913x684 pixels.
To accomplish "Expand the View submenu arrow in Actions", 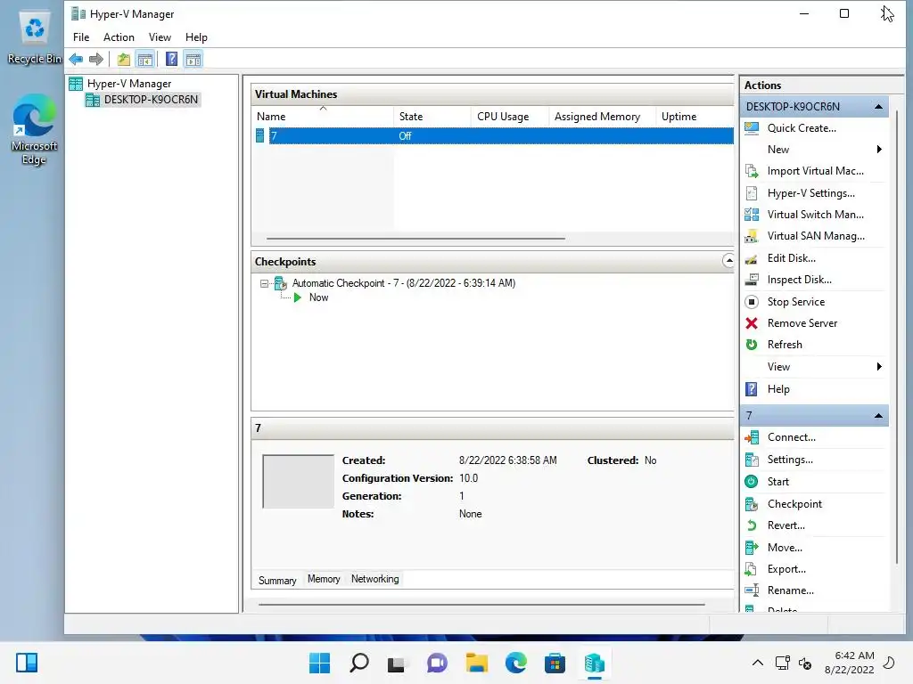I will (879, 366).
